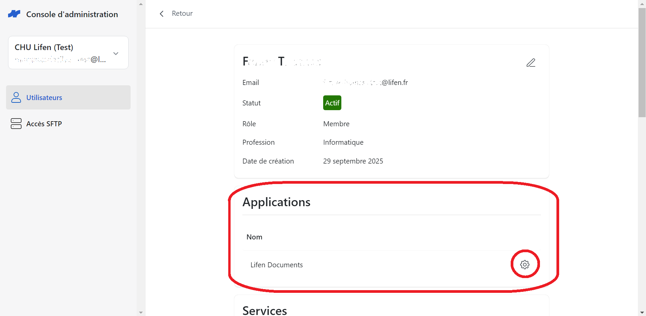Click the Accès SFTP server icon
Screen dimensions: 646x316
[x=16, y=124]
